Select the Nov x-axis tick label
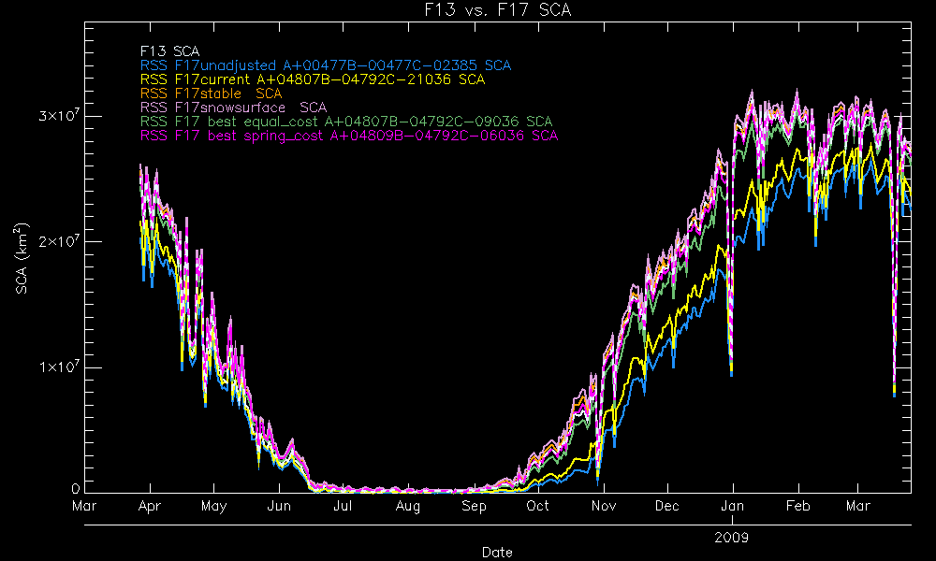 point(604,506)
